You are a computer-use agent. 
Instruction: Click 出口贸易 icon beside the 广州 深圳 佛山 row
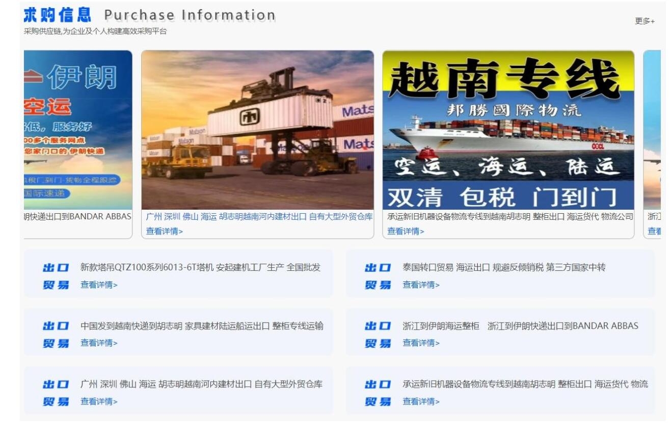coord(56,393)
